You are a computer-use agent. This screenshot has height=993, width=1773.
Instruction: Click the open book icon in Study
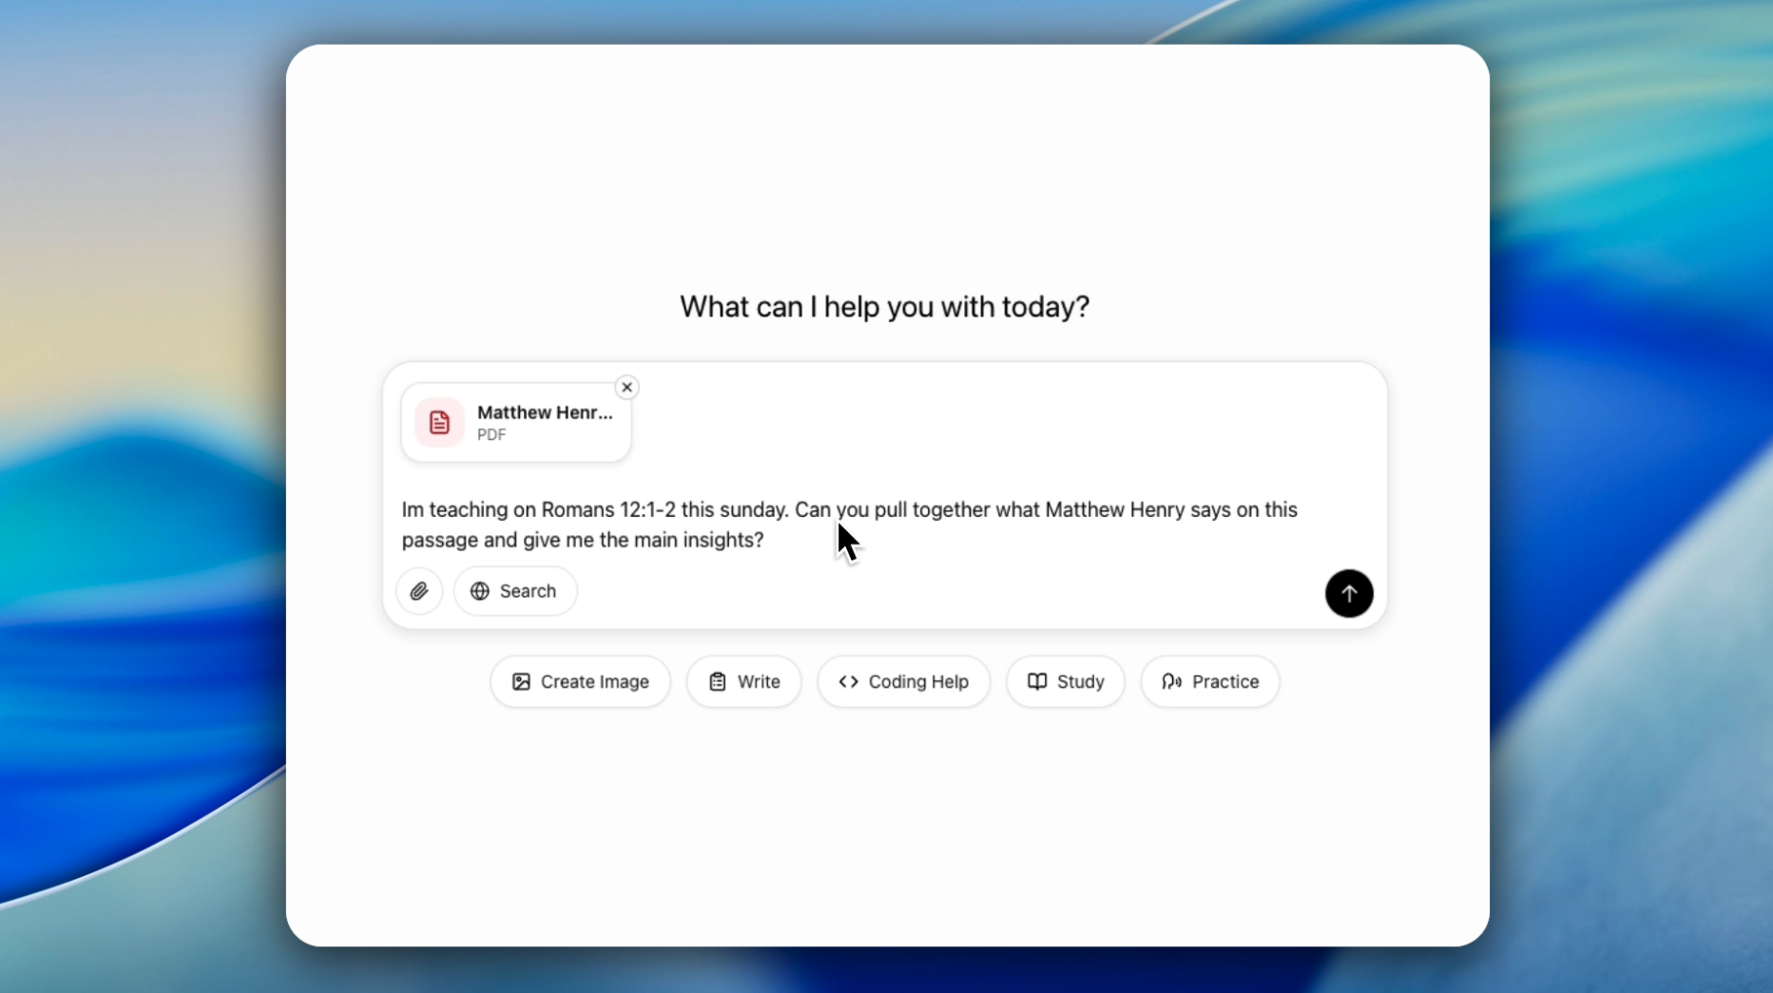[x=1037, y=681]
